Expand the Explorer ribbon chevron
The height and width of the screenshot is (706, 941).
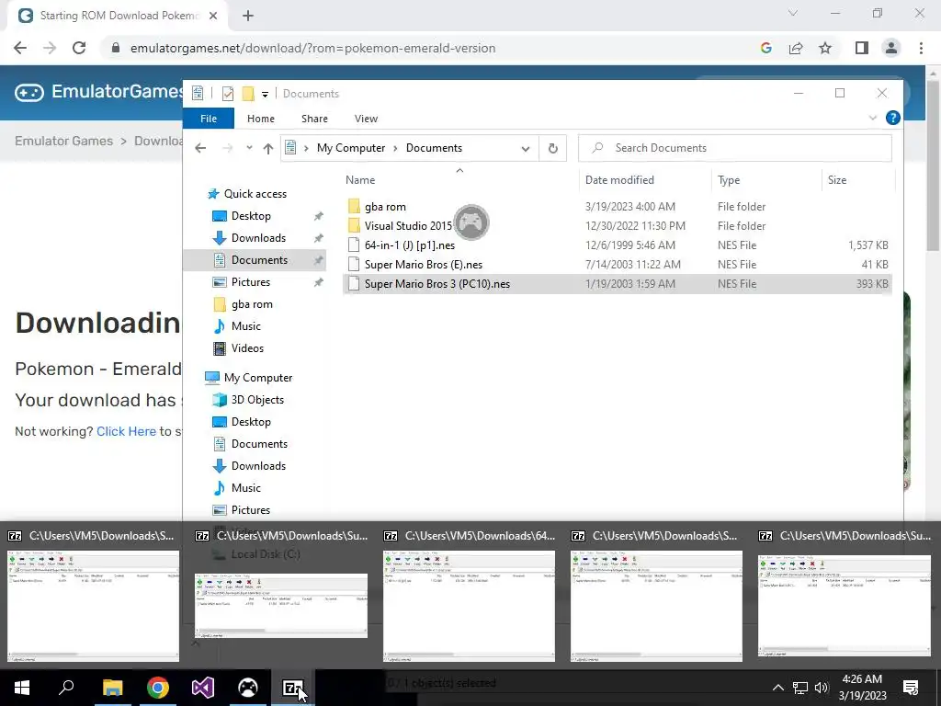point(873,119)
